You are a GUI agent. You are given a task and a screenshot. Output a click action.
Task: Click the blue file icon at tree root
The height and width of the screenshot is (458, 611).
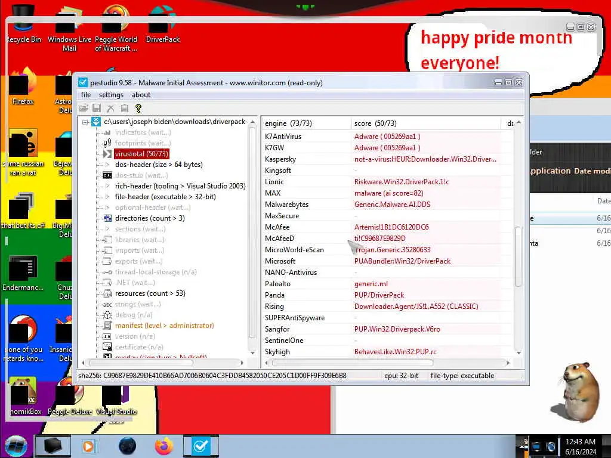(96, 122)
